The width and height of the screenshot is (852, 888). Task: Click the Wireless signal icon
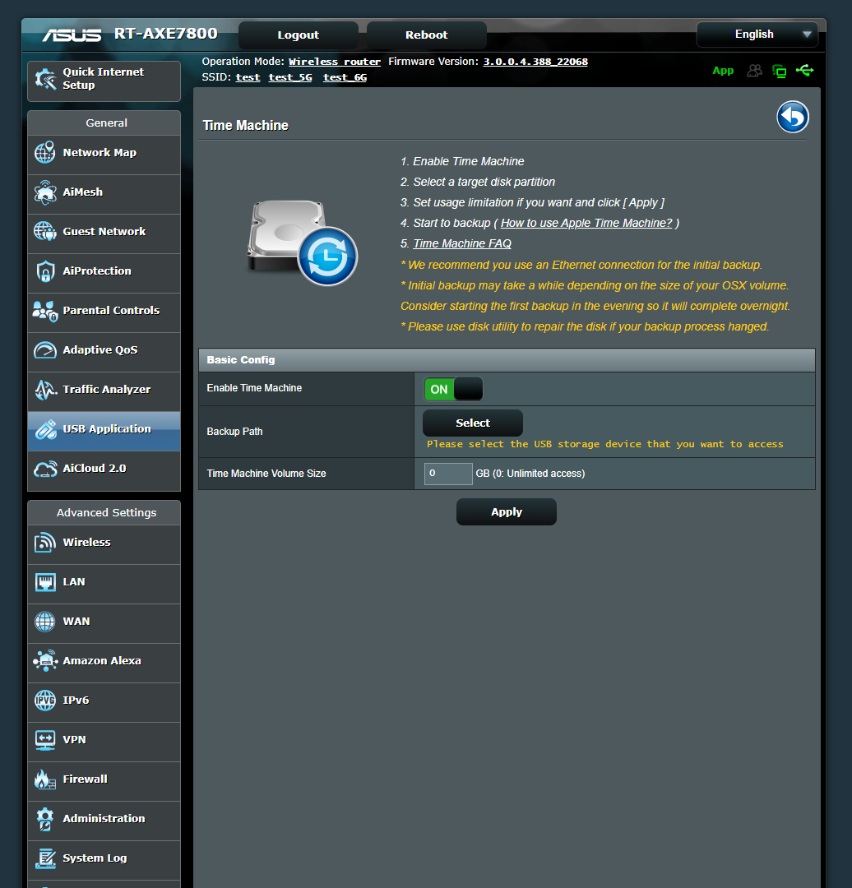pos(44,542)
